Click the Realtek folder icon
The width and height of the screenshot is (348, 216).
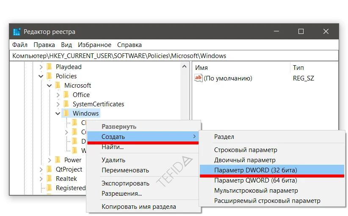49,178
